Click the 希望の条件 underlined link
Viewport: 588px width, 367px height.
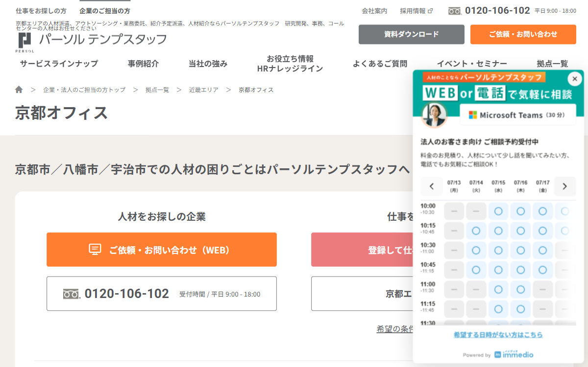[395, 329]
